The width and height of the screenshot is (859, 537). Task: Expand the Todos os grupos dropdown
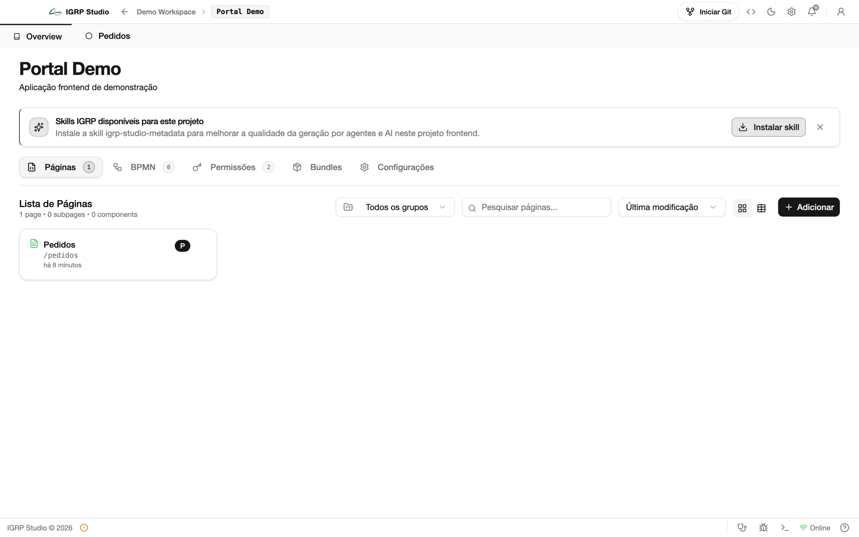point(395,207)
